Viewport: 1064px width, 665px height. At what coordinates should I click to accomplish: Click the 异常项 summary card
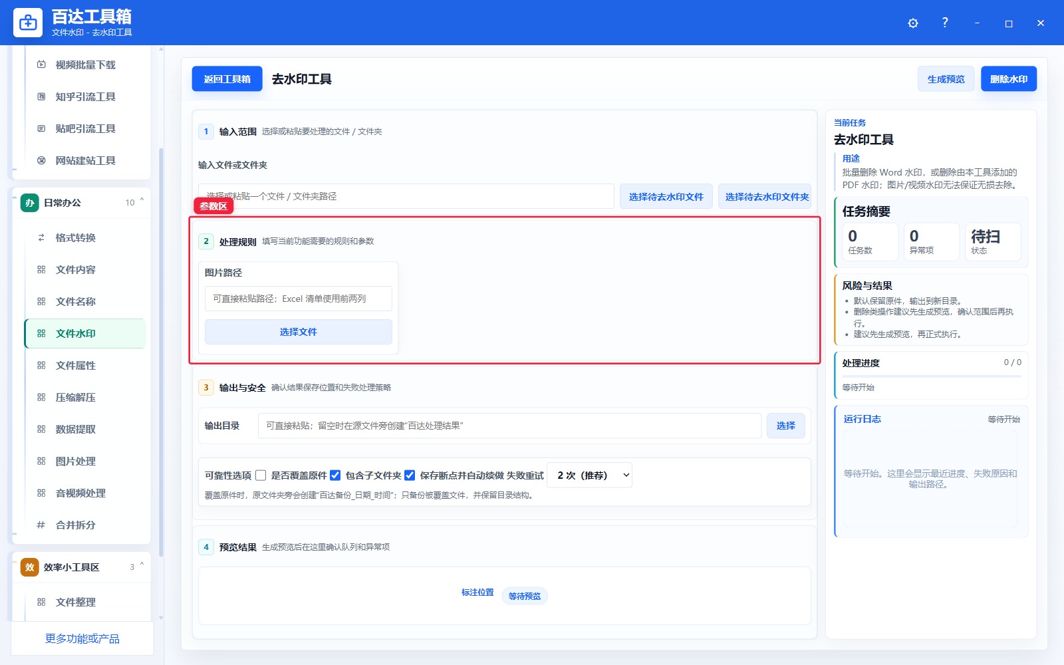tap(932, 242)
